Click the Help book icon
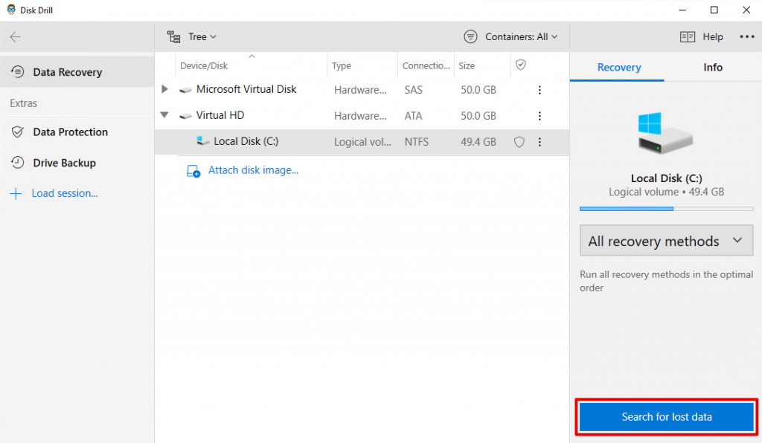762x443 pixels. coord(688,36)
